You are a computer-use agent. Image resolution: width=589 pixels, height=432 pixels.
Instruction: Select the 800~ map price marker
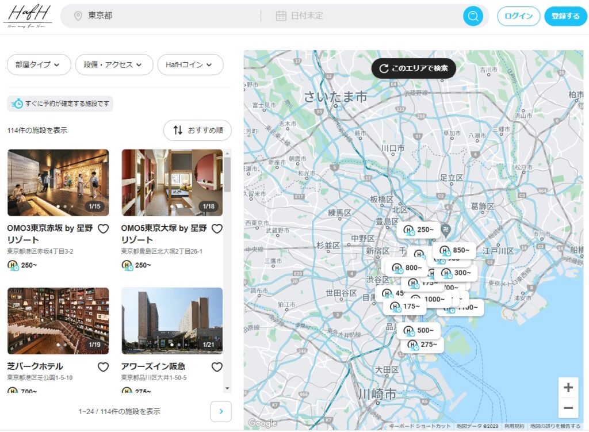408,268
